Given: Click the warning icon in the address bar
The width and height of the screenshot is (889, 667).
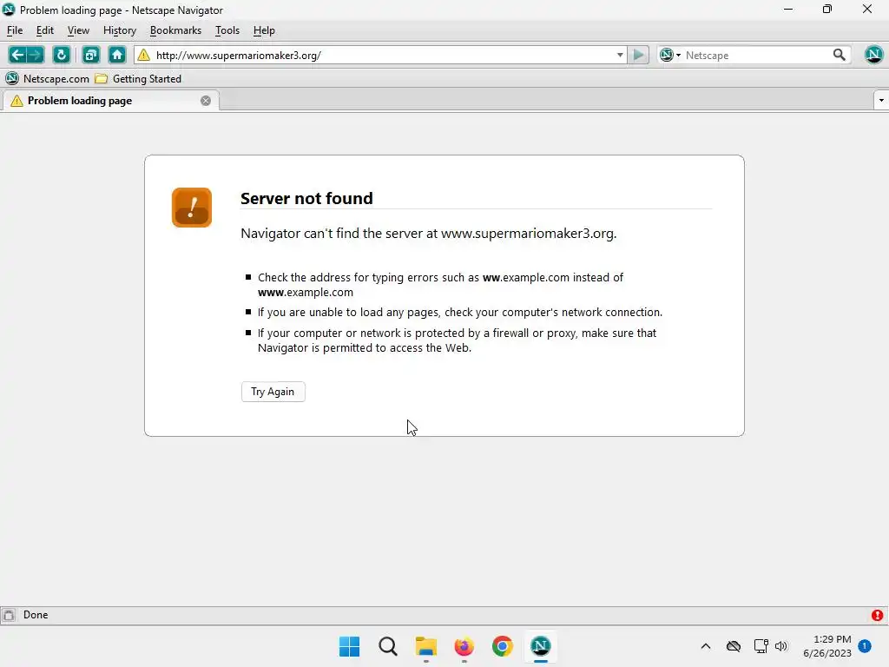Looking at the screenshot, I should [144, 55].
